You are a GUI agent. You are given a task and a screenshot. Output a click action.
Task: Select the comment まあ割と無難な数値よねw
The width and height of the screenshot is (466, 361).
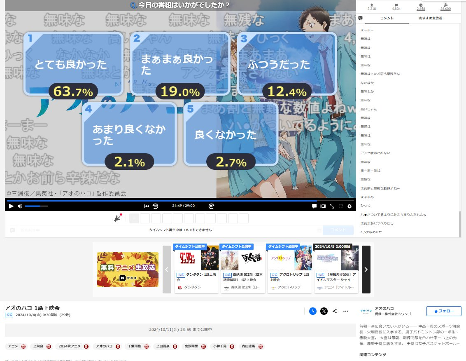tap(380, 188)
